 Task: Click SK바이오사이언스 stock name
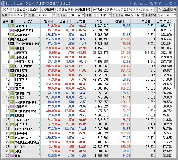(27, 142)
